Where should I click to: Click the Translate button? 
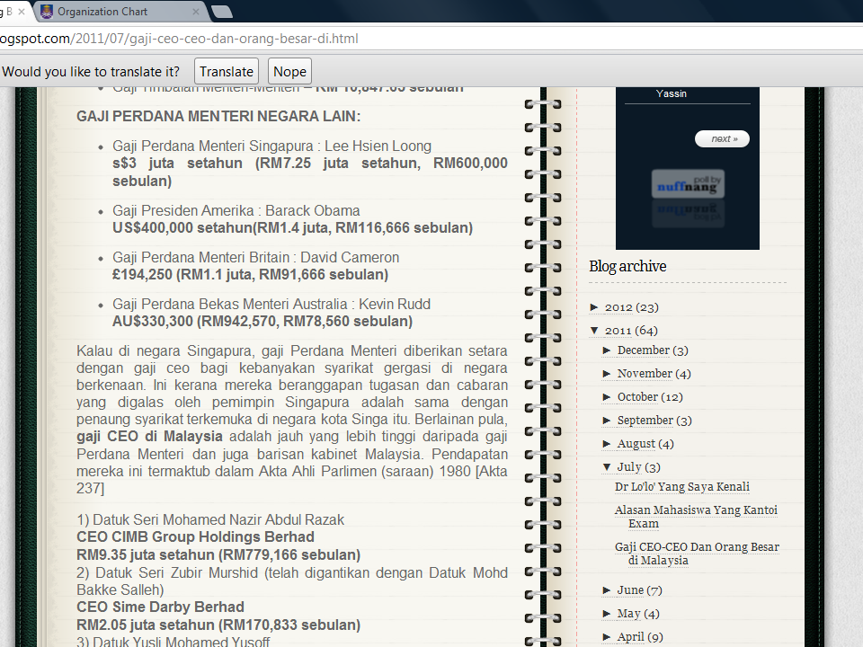(x=227, y=72)
